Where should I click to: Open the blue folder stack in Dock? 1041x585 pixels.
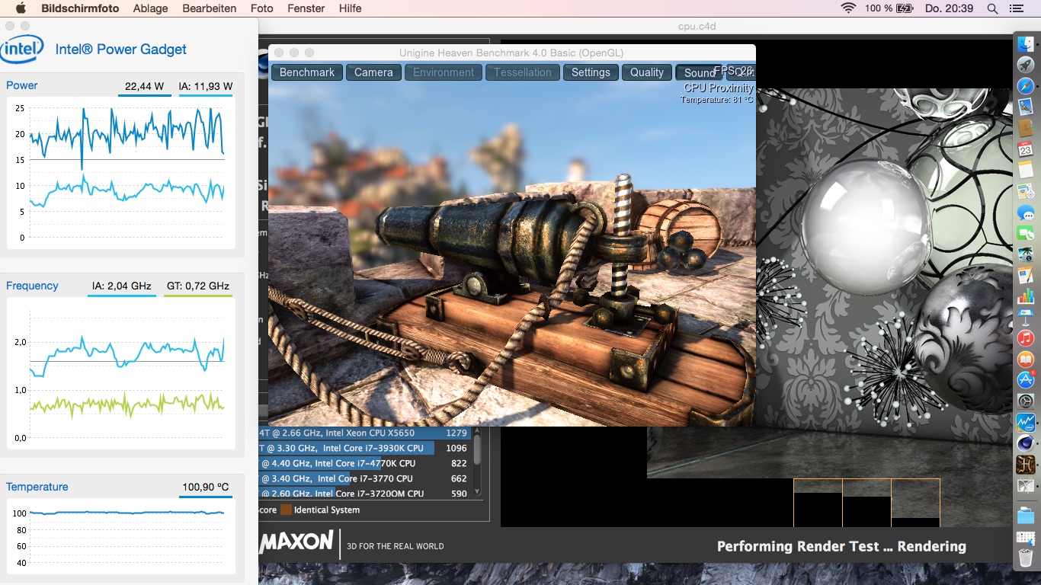1026,516
